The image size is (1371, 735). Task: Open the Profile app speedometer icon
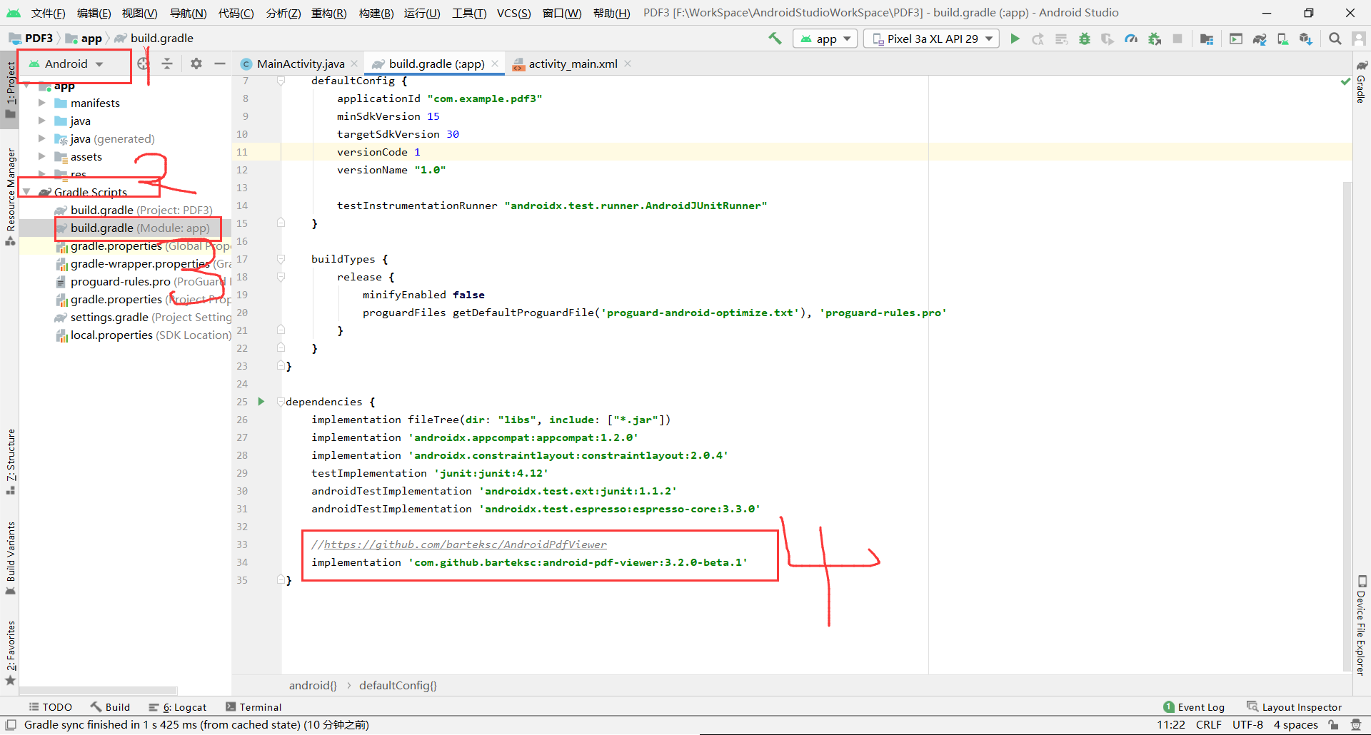[1131, 39]
